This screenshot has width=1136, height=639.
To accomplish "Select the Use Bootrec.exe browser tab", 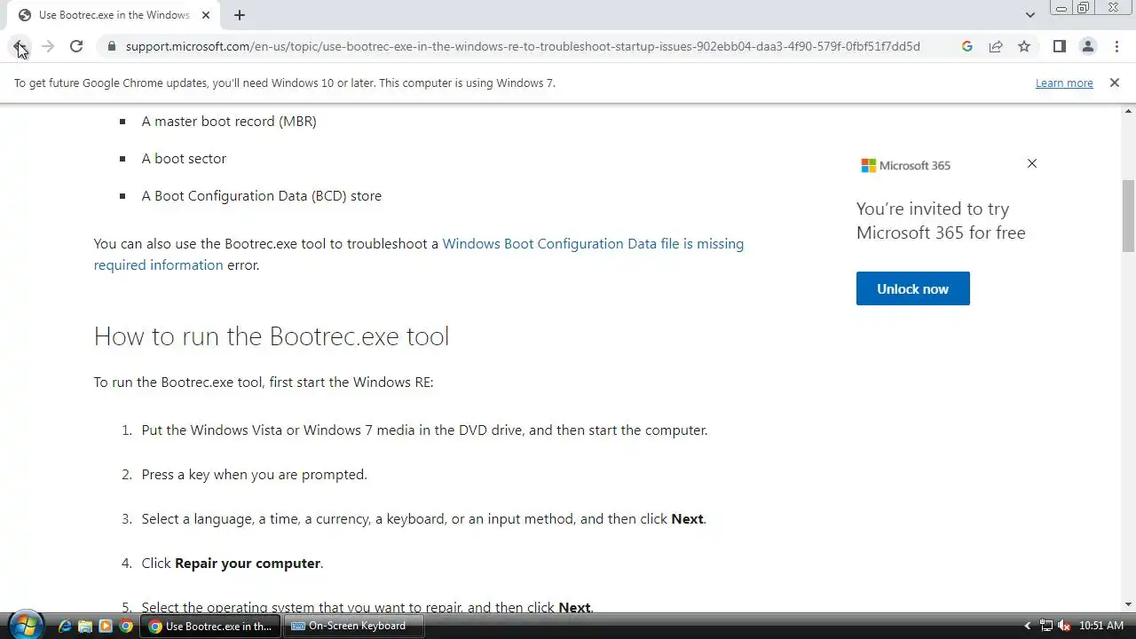I will pyautogui.click(x=114, y=15).
